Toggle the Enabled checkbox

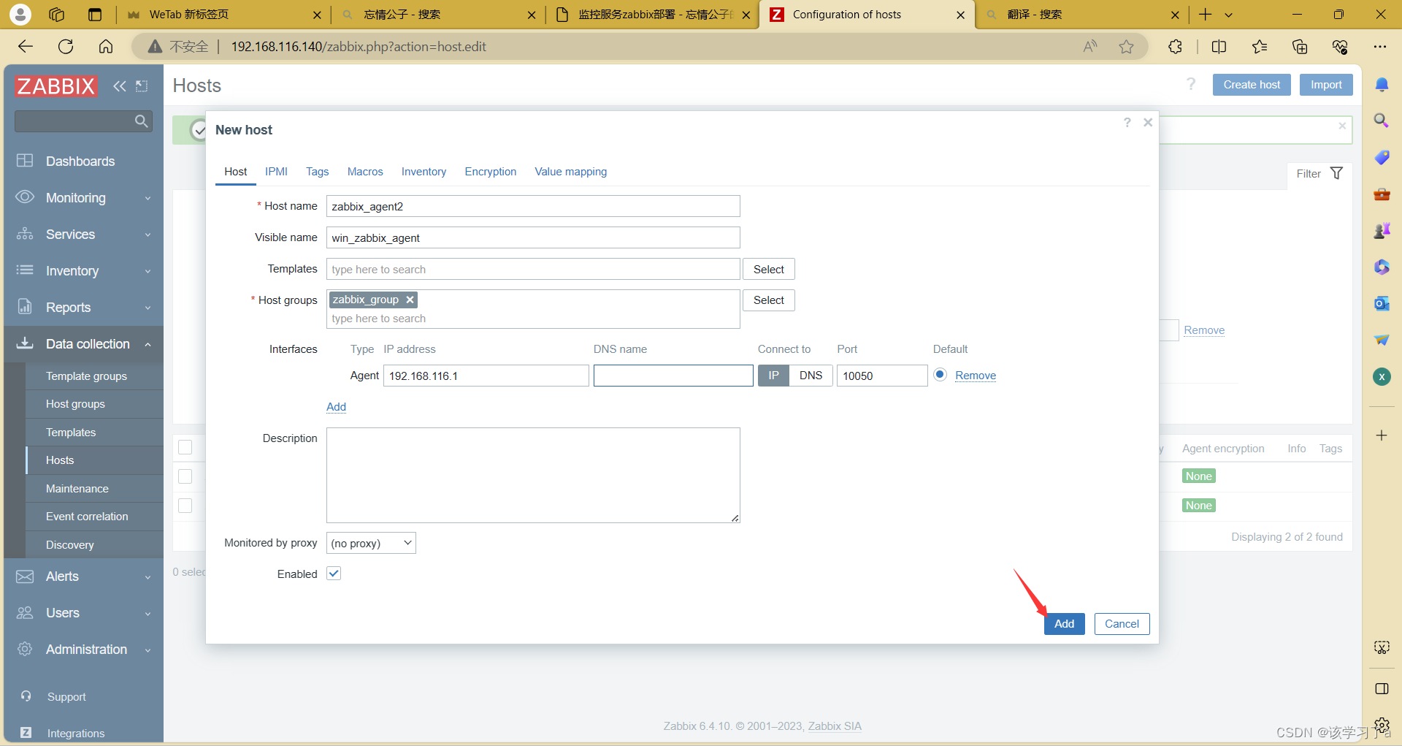click(x=334, y=574)
